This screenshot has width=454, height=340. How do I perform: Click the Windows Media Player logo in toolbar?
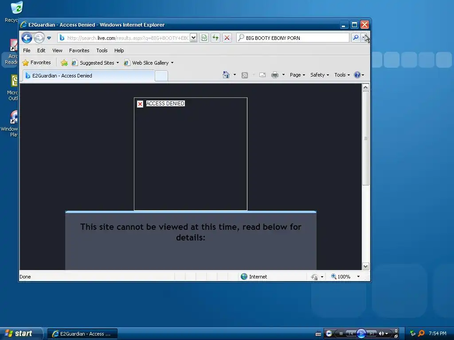329,334
